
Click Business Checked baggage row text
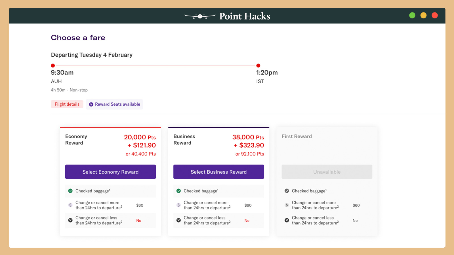(x=201, y=191)
